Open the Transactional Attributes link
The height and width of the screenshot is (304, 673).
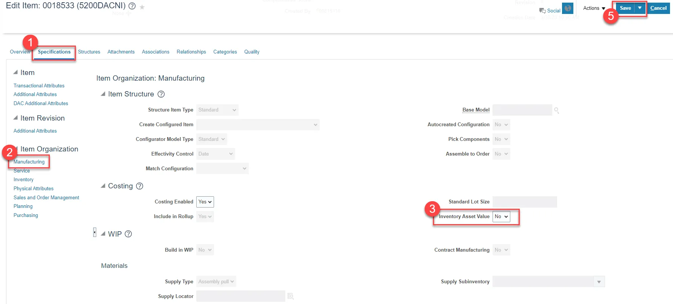(39, 86)
